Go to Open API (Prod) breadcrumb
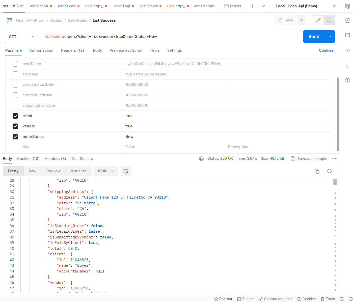The image size is (353, 302). pos(30,20)
